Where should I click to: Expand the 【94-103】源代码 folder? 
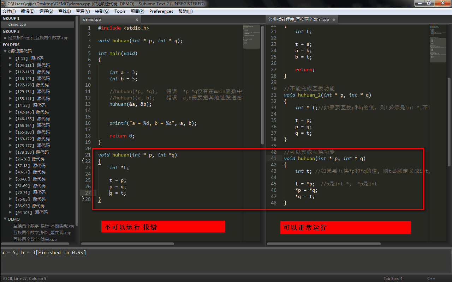11,212
